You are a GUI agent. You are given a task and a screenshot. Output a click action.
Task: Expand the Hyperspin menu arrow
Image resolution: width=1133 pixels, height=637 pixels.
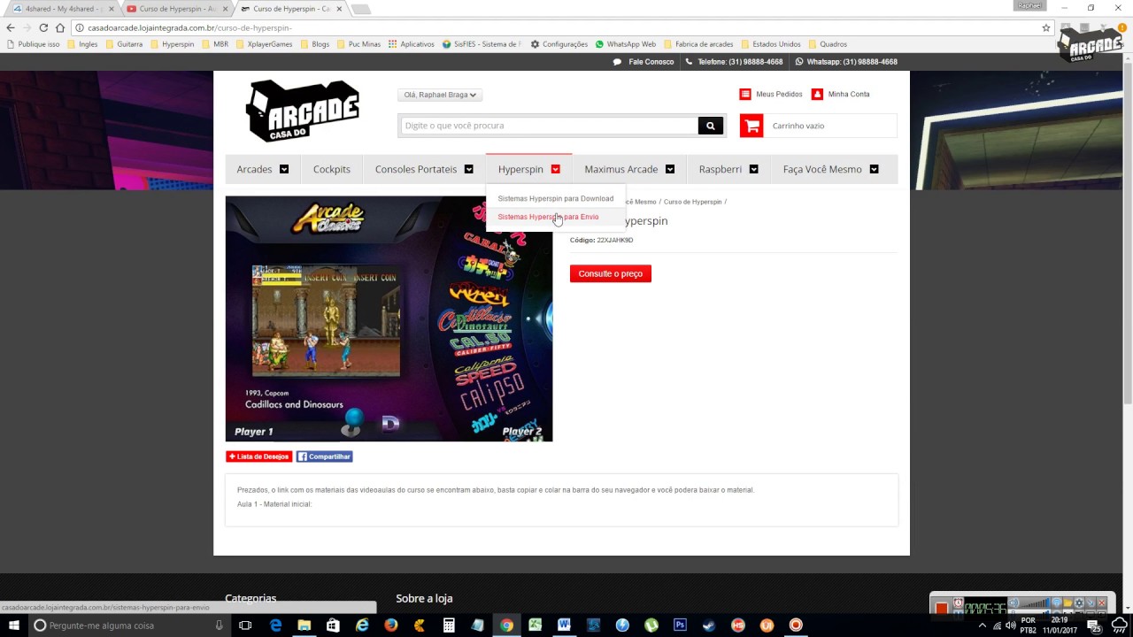pyautogui.click(x=555, y=169)
